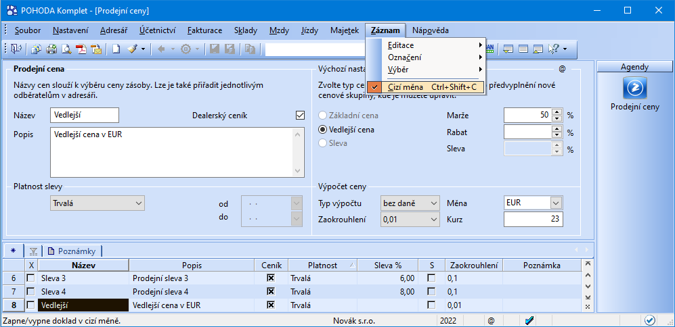Click the printer icon in toolbar
The image size is (675, 327).
point(51,49)
